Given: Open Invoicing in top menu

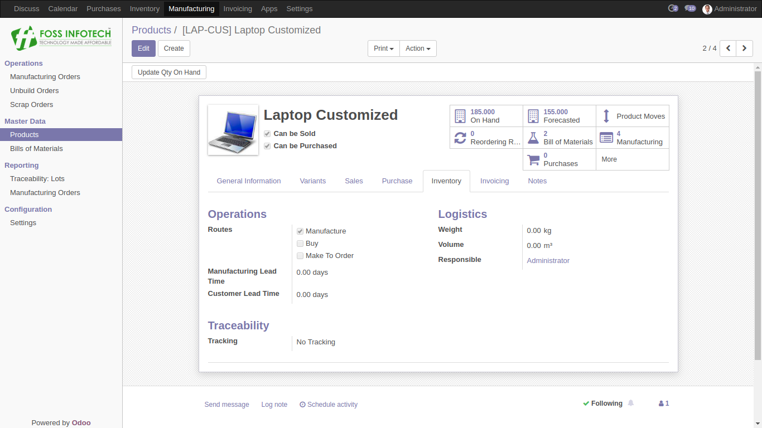Looking at the screenshot, I should coord(238,9).
